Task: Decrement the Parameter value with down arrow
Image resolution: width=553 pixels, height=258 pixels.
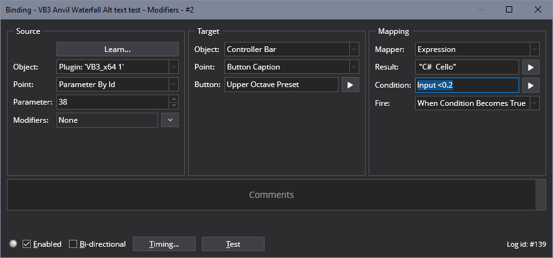Action: pyautogui.click(x=174, y=106)
